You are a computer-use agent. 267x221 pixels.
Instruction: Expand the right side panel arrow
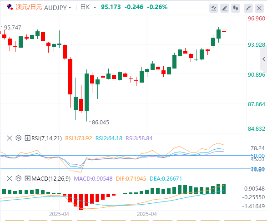264,59
